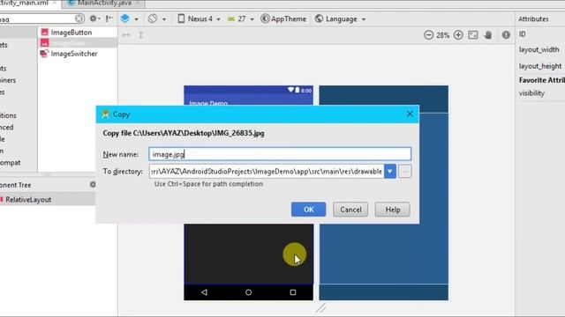Screen dimensions: 565x317
Task: Open Component Tree settings gear
Action: pyautogui.click(x=93, y=184)
